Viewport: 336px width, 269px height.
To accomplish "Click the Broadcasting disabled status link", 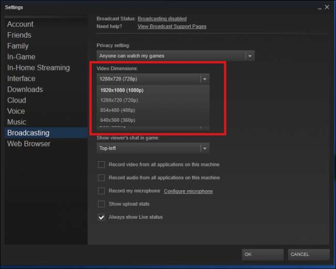I will [162, 19].
